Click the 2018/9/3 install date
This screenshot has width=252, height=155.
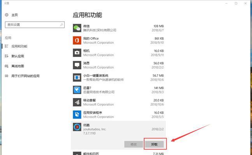point(157,92)
